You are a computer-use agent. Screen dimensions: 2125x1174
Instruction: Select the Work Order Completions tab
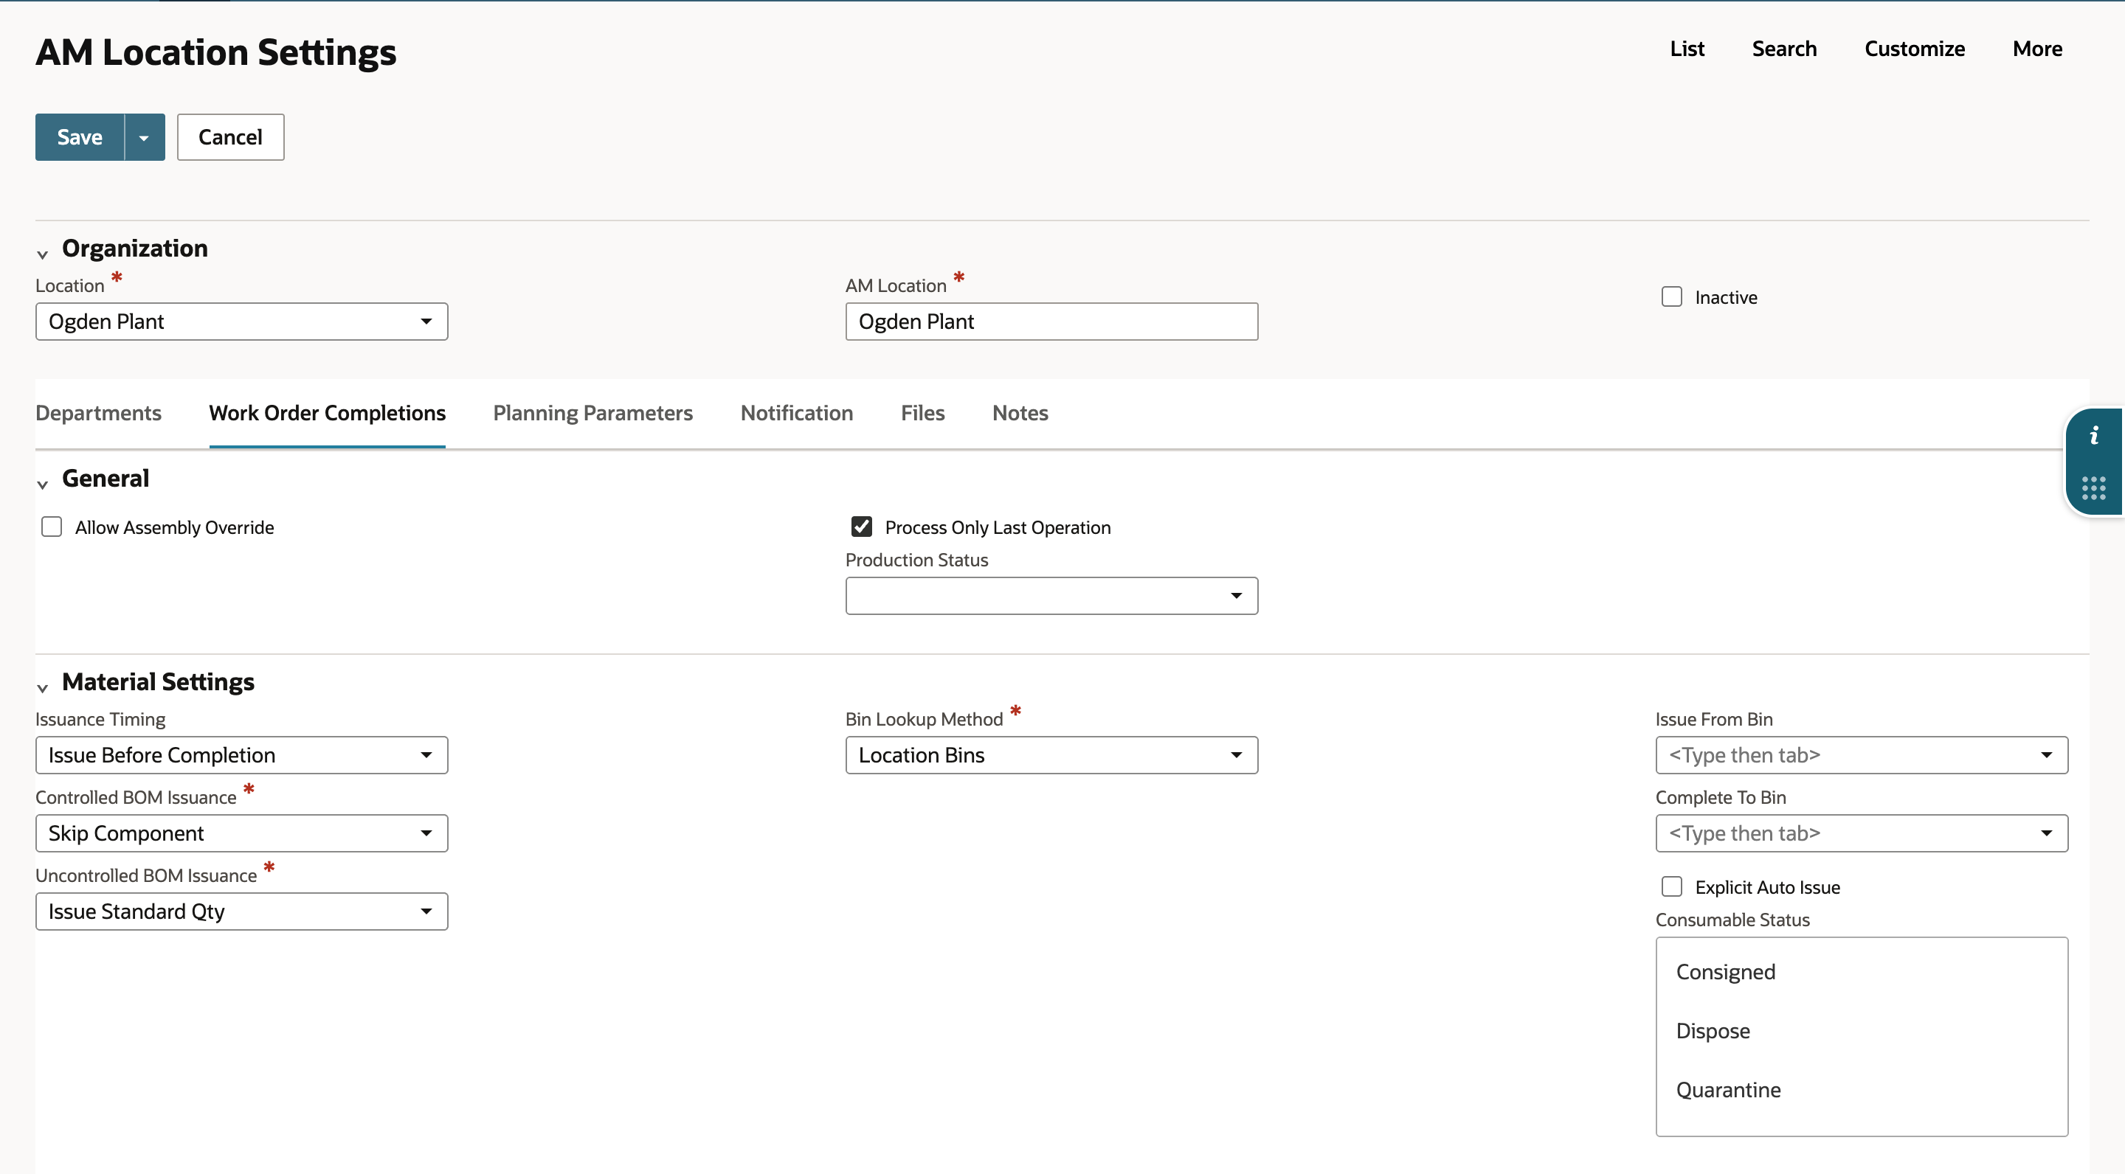click(328, 413)
